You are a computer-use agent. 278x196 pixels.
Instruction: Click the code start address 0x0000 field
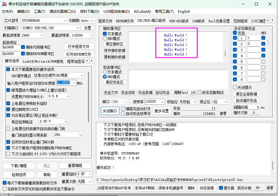(x=11, y=47)
